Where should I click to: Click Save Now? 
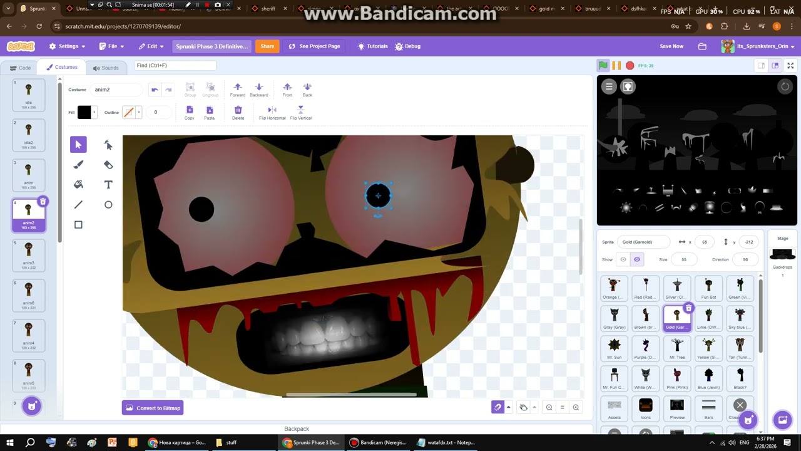pos(671,46)
